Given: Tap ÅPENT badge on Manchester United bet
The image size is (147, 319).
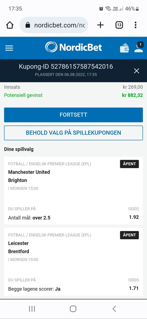Looking at the screenshot, I should tap(129, 164).
